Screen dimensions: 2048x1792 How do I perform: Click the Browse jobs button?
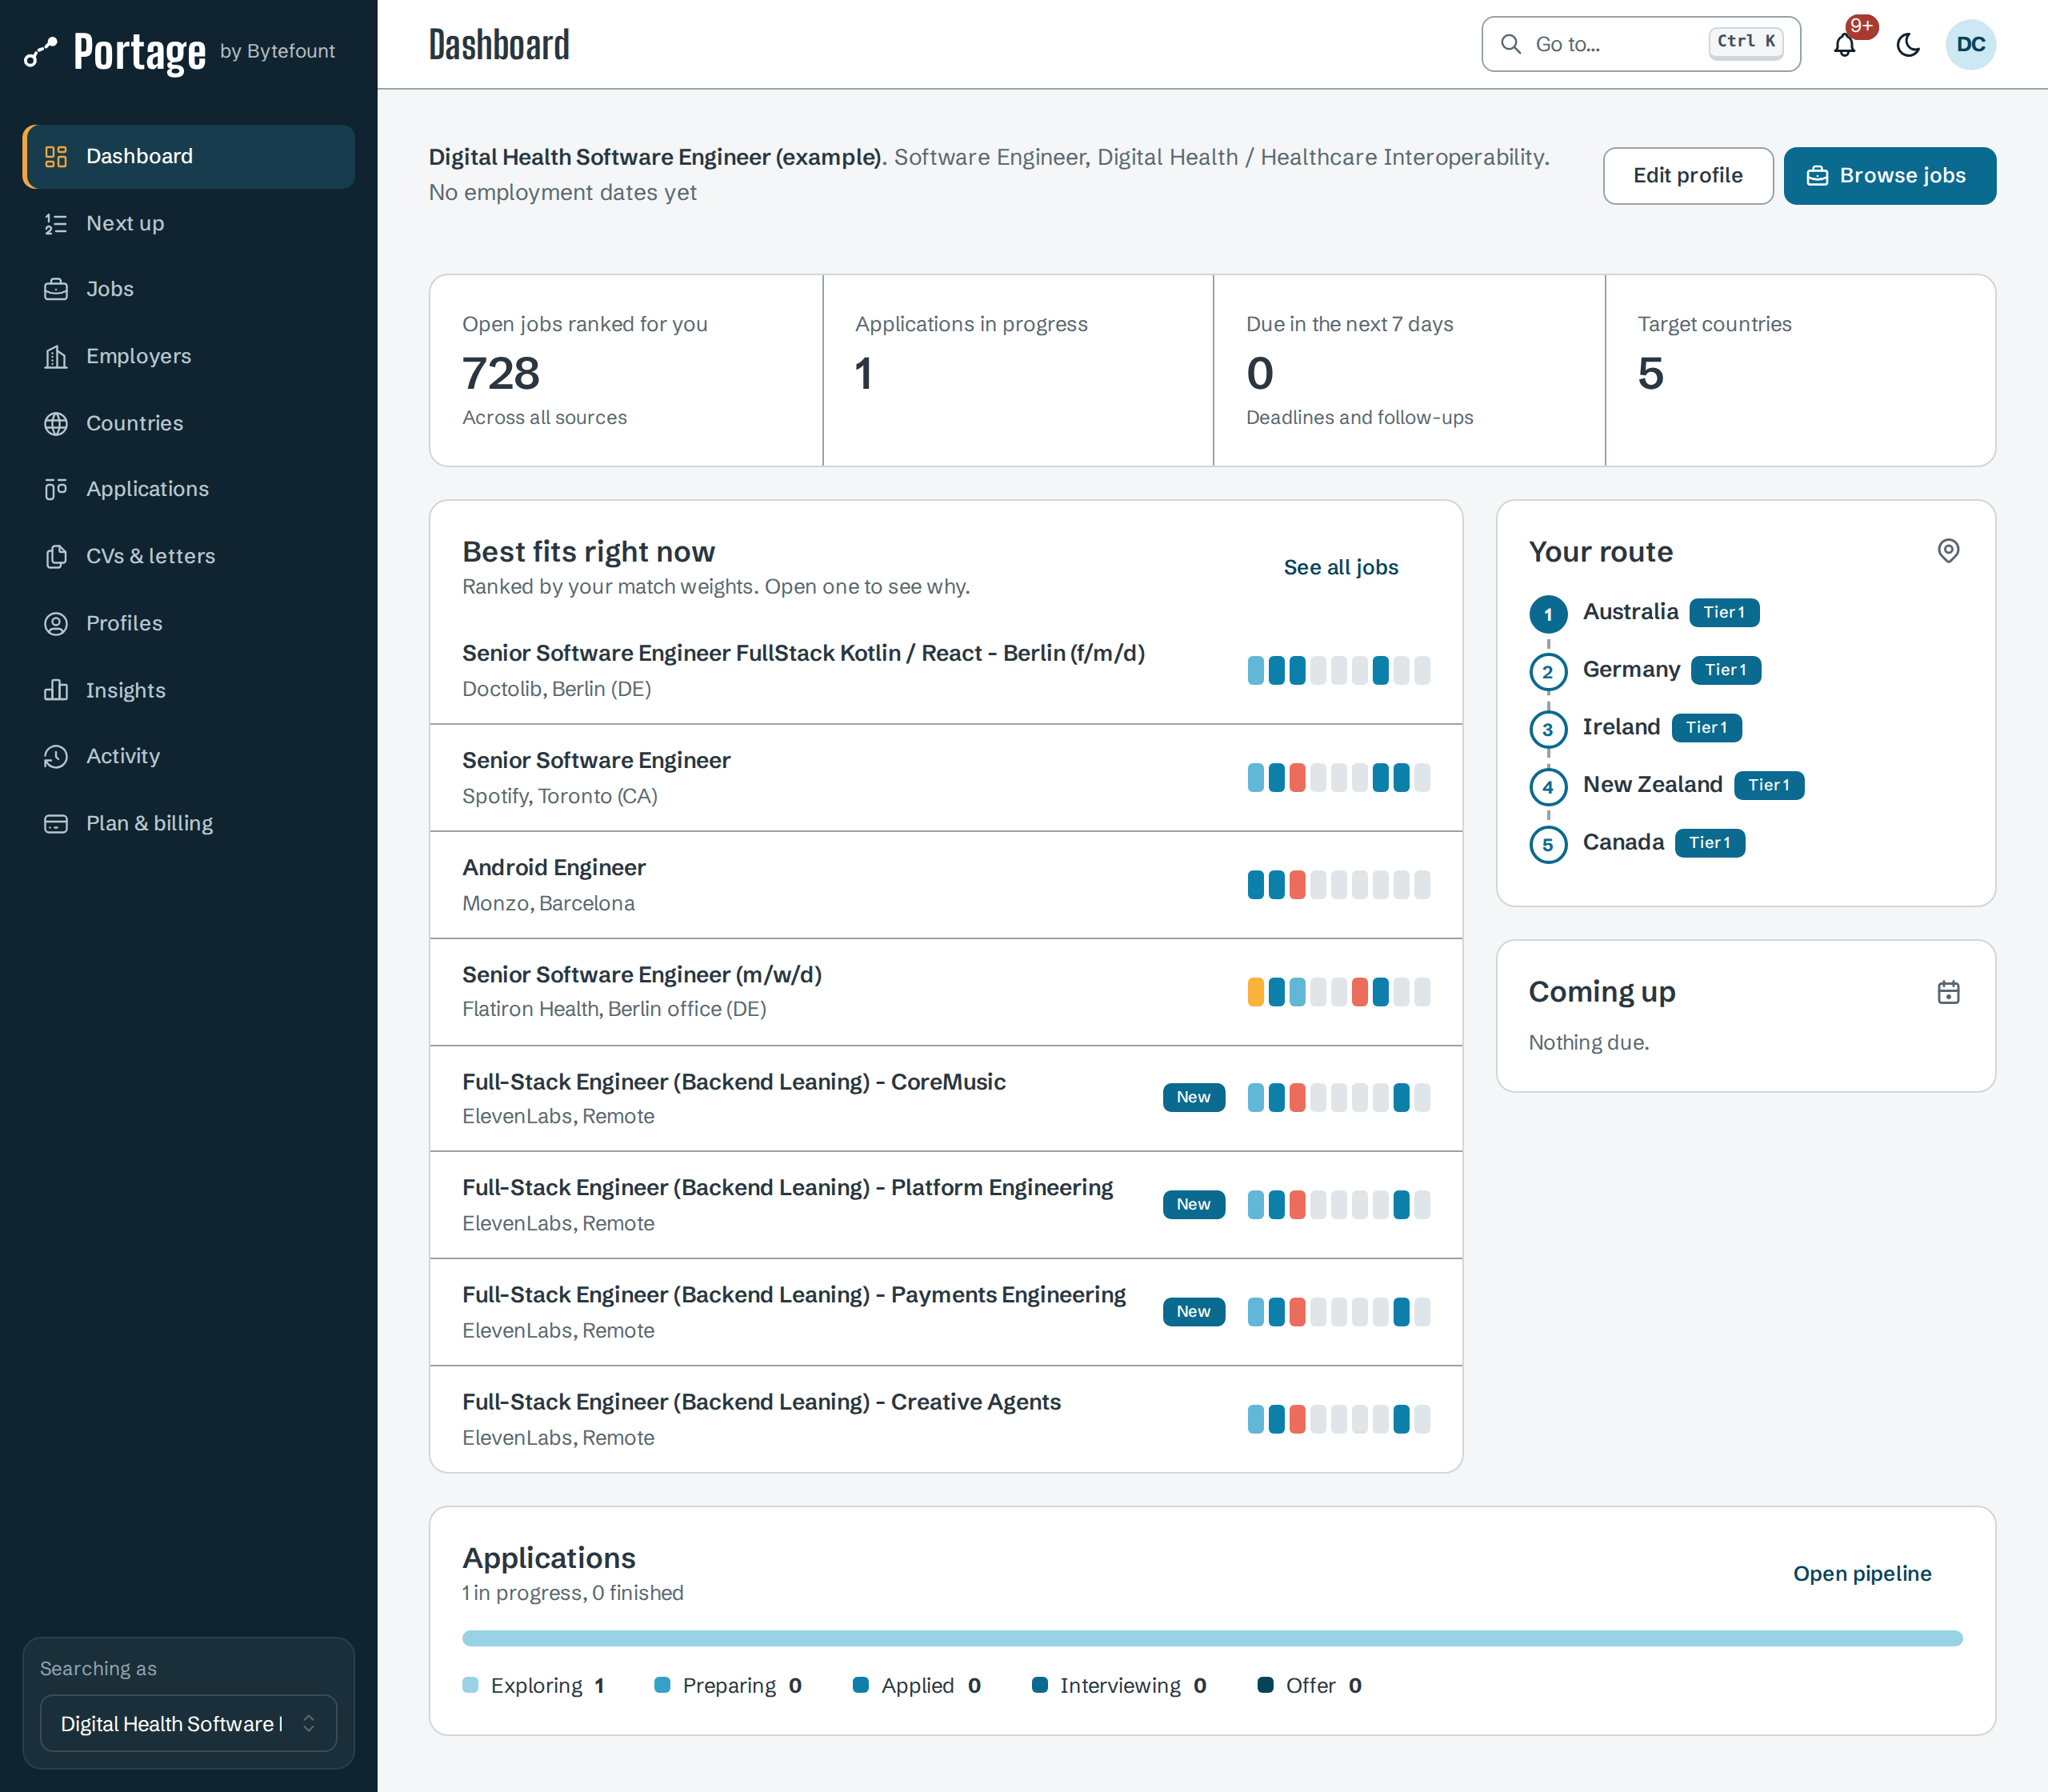tap(1889, 176)
